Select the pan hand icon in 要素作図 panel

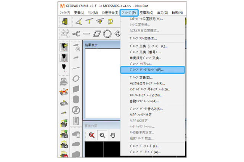point(112,135)
